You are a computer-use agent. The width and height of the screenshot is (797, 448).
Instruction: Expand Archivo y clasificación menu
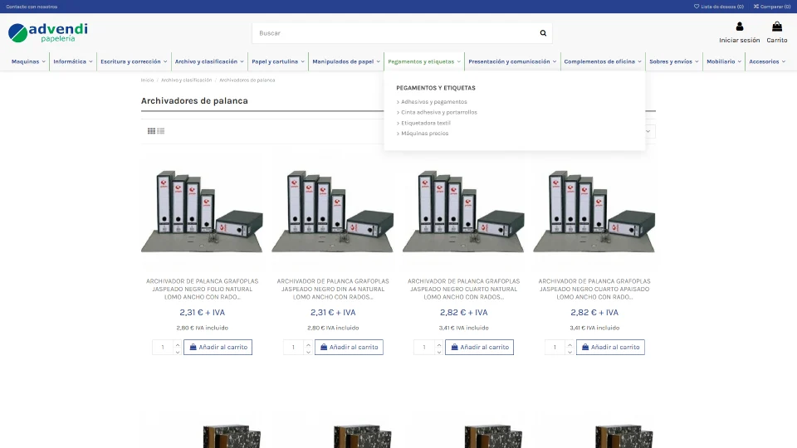point(209,61)
